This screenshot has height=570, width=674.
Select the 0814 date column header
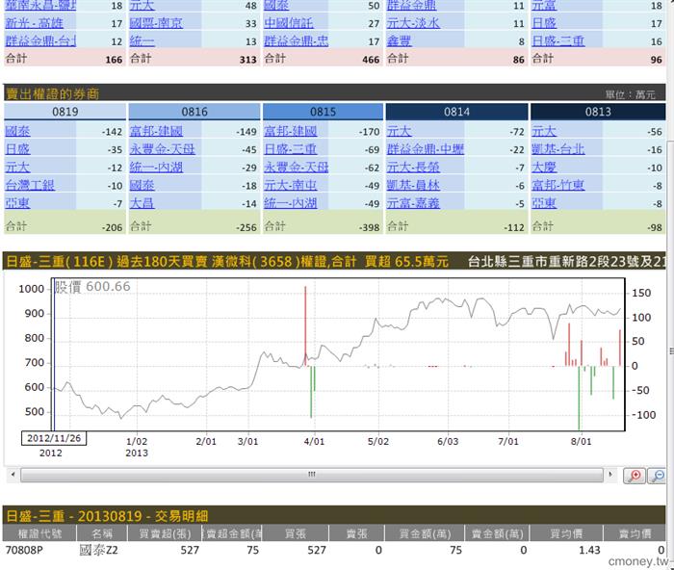(x=457, y=112)
